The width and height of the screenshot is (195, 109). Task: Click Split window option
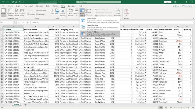[x=88, y=9]
